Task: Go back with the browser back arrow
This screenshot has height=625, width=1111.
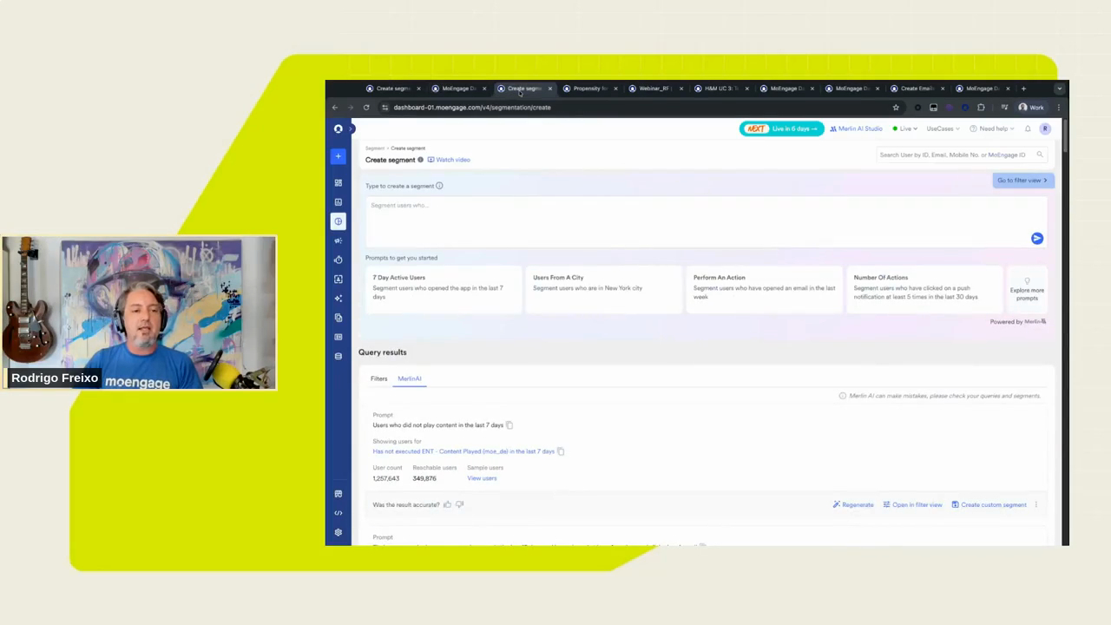Action: point(335,108)
